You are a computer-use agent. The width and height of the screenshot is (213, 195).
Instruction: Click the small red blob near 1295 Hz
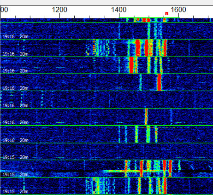88,54
